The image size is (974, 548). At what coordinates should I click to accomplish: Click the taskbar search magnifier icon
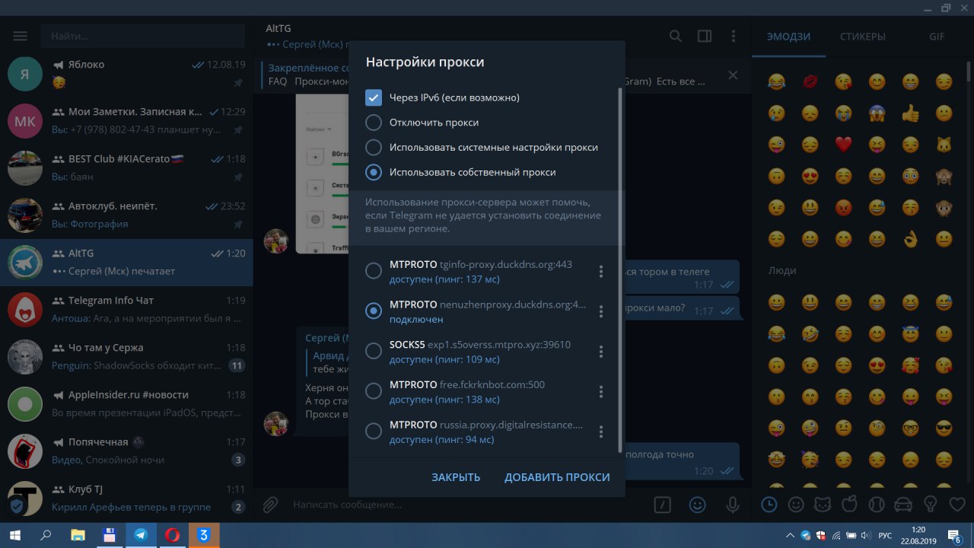(x=46, y=535)
